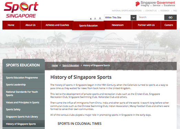
Task: Open National Sports Associations link
Action: (127, 11)
